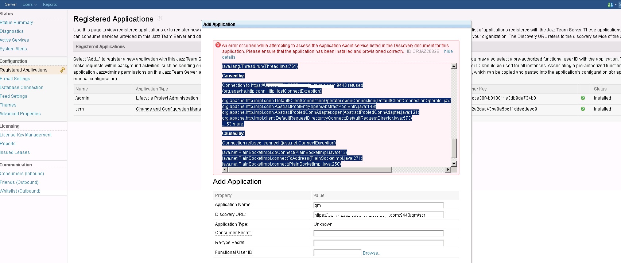Click the red error icon in the dialog
The height and width of the screenshot is (263, 621).
coord(218,45)
